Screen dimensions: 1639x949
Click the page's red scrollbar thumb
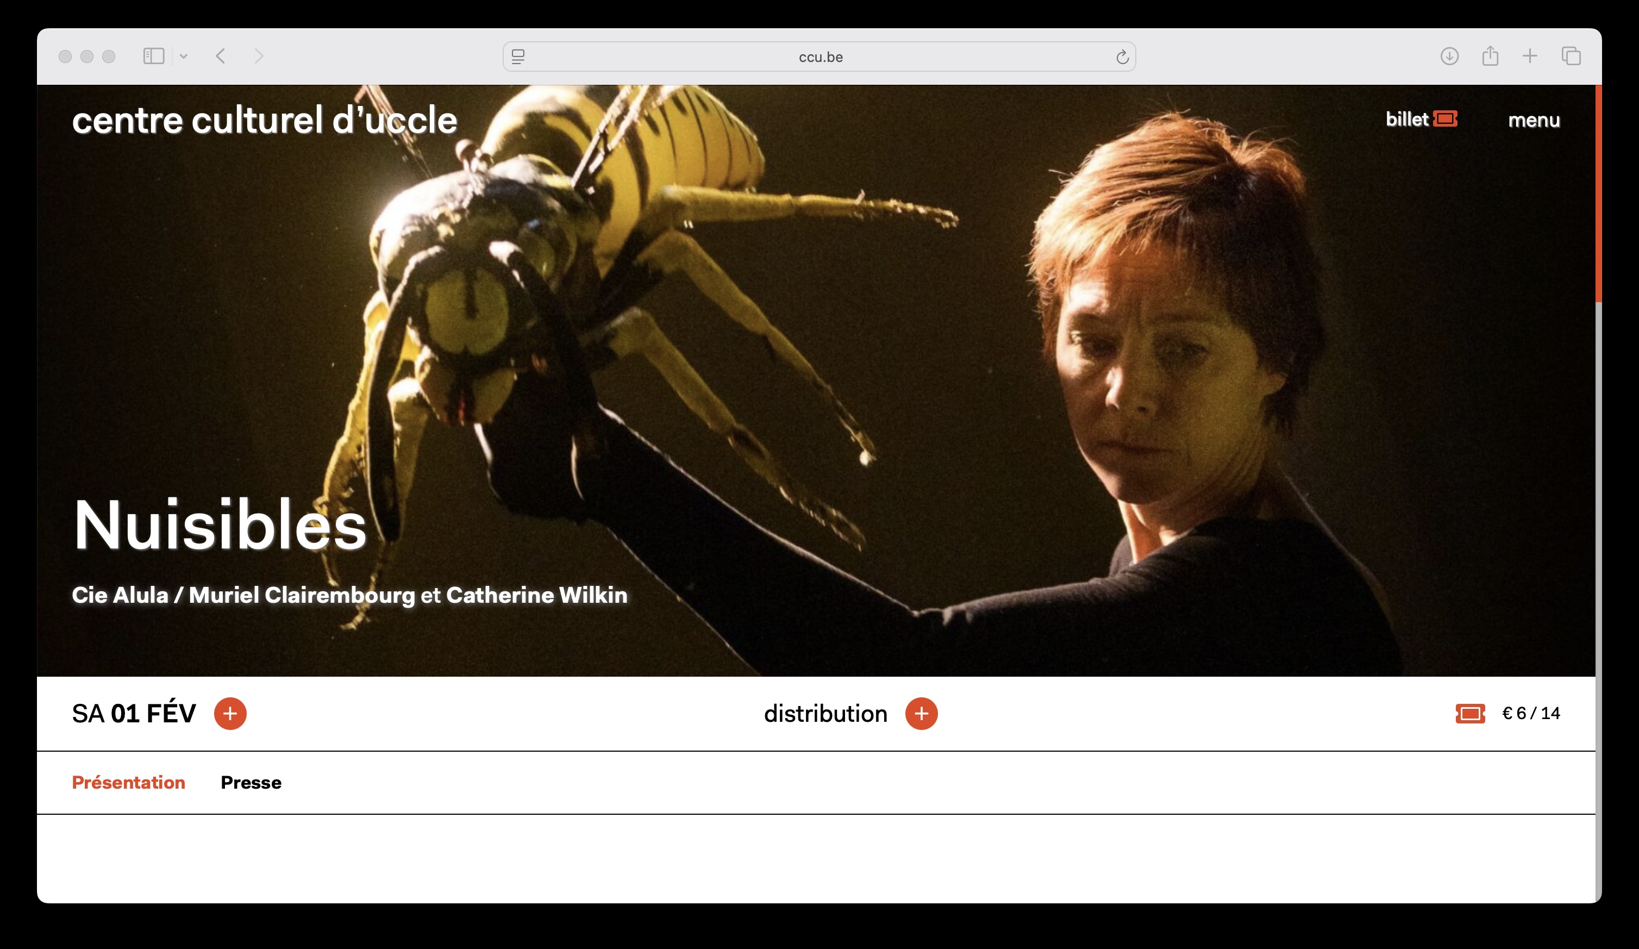(x=1598, y=195)
